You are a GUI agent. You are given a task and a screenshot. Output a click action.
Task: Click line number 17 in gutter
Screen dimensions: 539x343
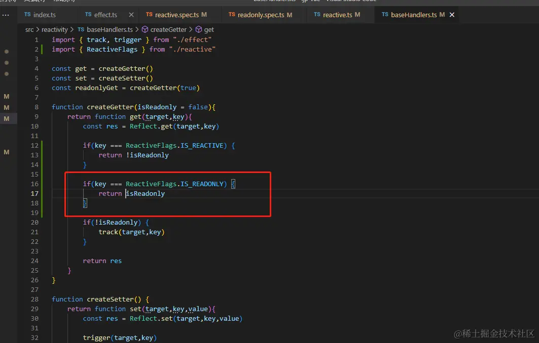click(x=34, y=193)
